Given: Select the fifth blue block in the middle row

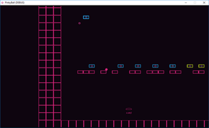Looking at the screenshot, I should [173, 66].
